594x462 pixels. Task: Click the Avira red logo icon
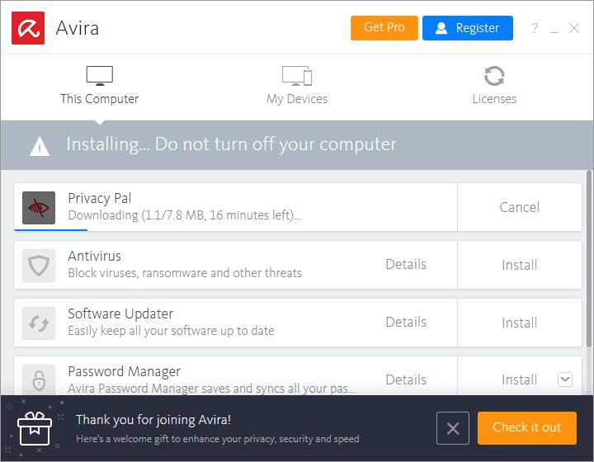click(28, 28)
